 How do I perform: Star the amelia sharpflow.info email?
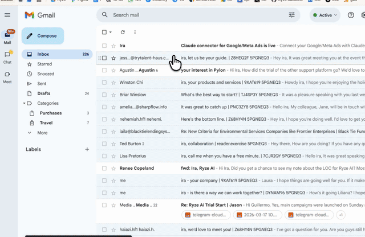point(113,107)
